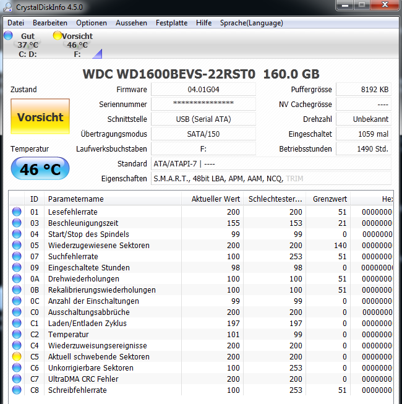This screenshot has width=402, height=404.
Task: Click Grenzwert 140 in Wiederzugewiesene Sektoren row
Action: 340,245
